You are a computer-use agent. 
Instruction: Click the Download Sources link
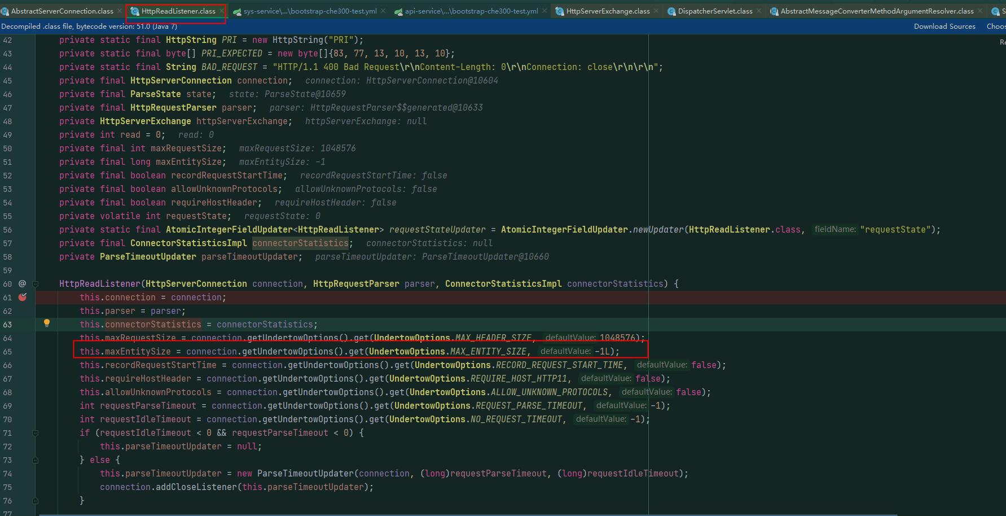point(945,26)
